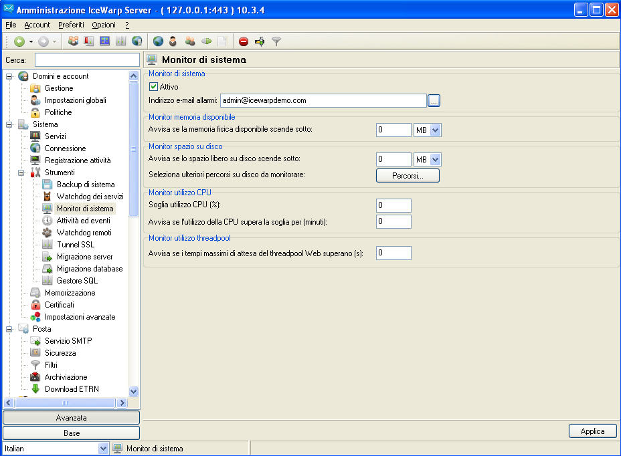Screen dimensions: 621x456
Task: Open Registrazione attività in the tree
Action: click(78, 160)
